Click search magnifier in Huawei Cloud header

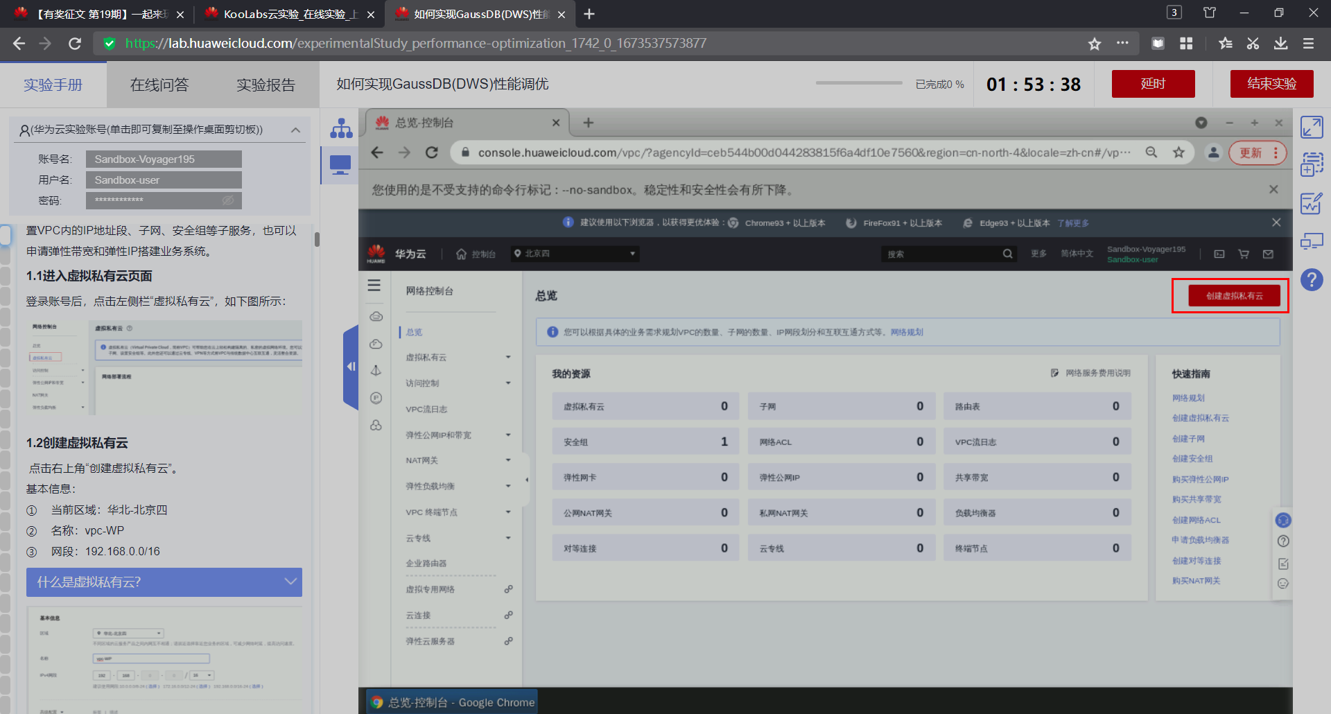point(1007,254)
